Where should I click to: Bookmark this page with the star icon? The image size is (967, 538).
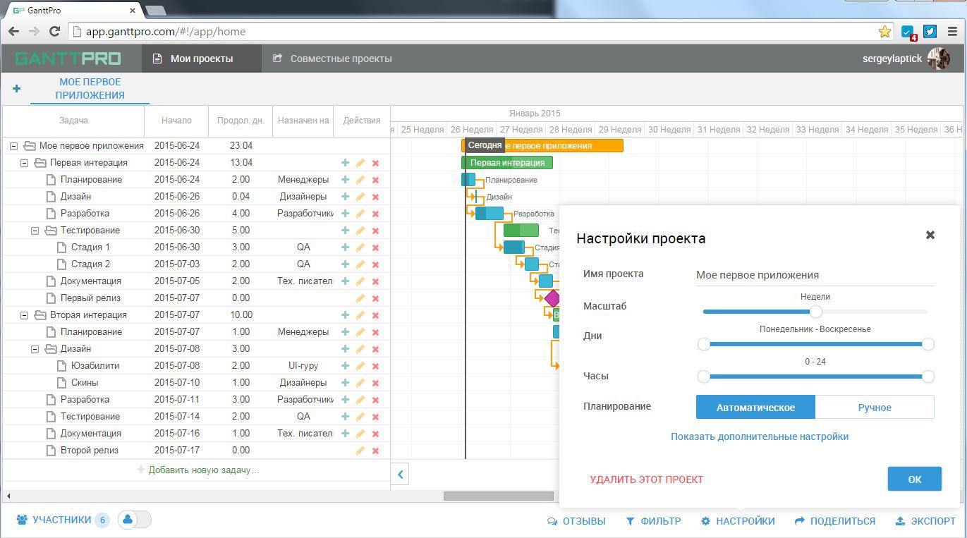(x=884, y=32)
